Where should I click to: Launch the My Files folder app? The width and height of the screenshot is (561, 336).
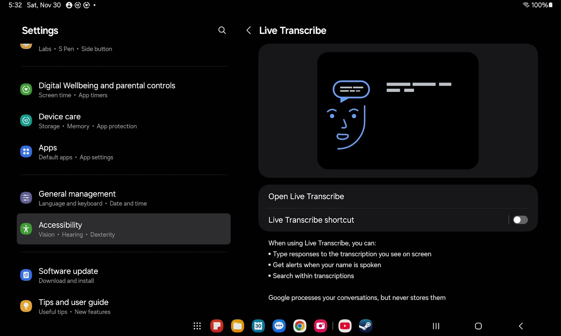coord(237,326)
